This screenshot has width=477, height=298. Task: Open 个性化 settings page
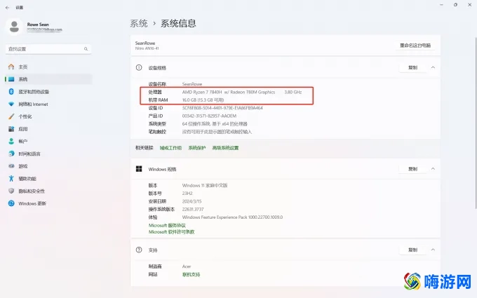click(x=48, y=116)
